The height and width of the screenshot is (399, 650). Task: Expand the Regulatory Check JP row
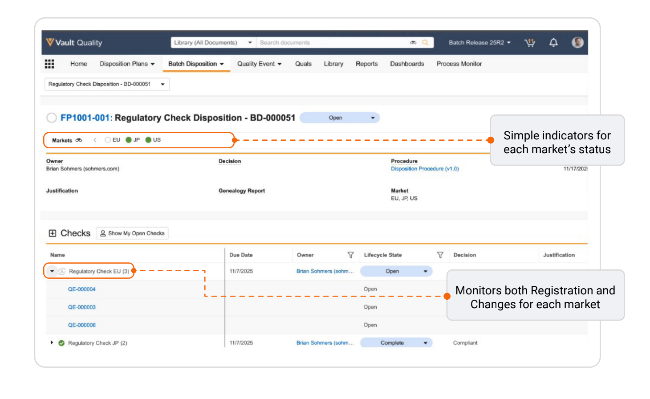click(52, 342)
